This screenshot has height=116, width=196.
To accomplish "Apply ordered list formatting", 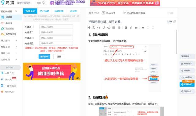I will click(114, 28).
